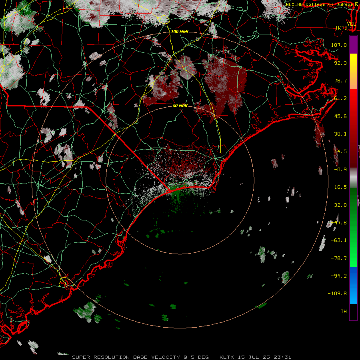The image size is (360, 360).
Task: Click the '50 NMI' range ring label
Action: coord(180,106)
